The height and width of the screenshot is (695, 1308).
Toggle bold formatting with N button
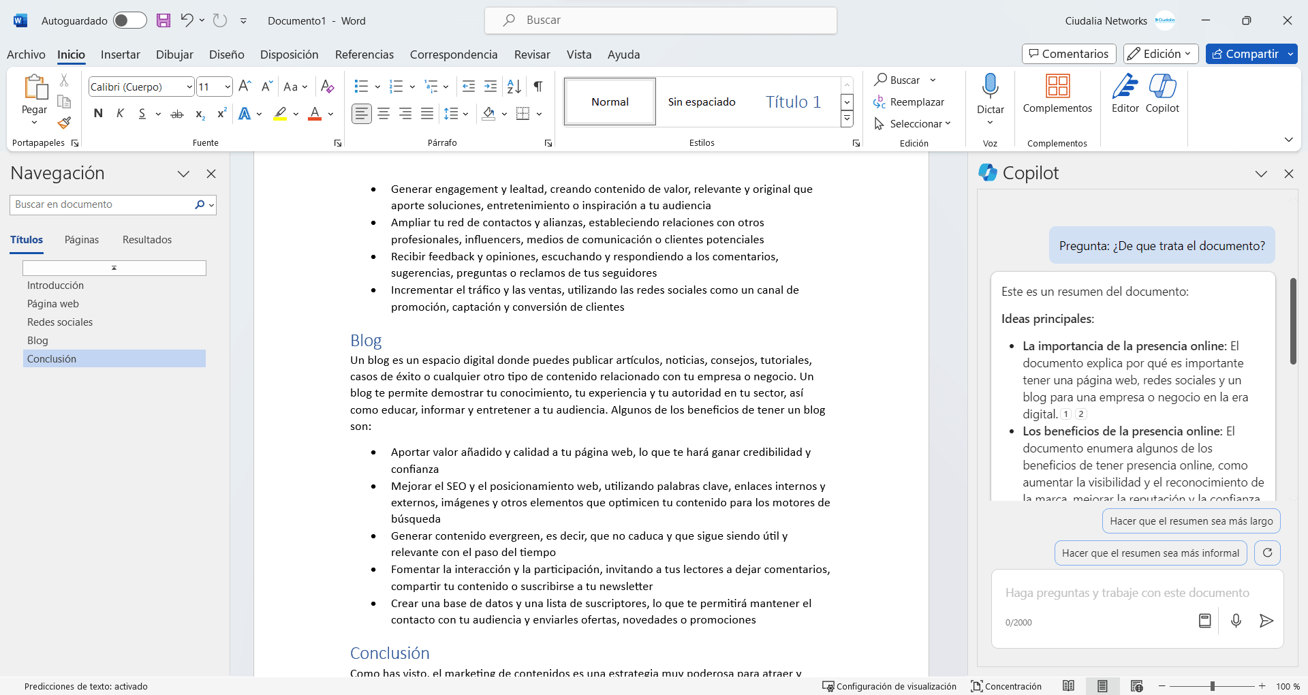point(98,114)
